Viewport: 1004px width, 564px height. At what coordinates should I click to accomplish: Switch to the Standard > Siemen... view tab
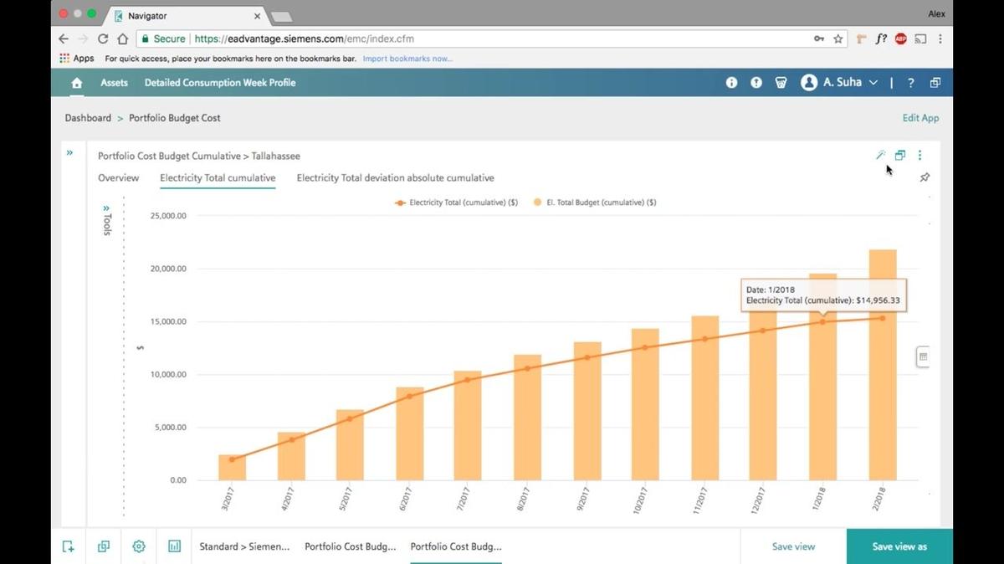[244, 546]
